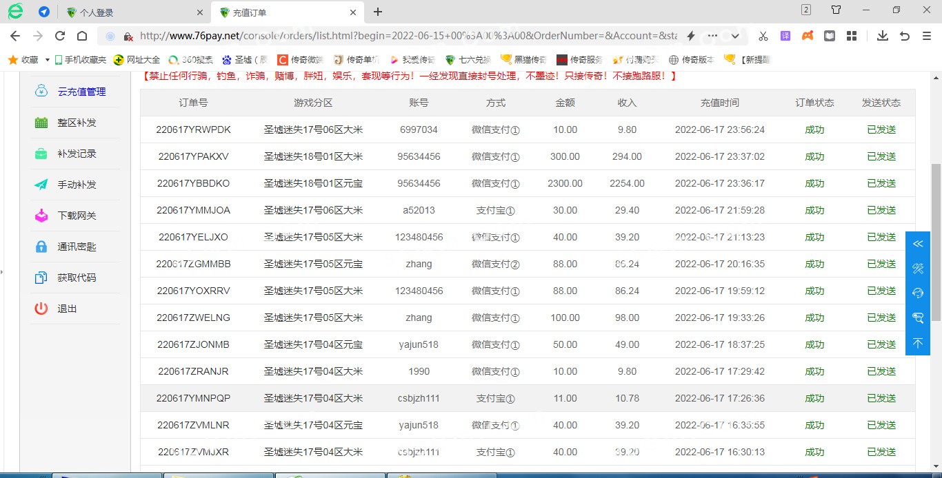Click account a52013
This screenshot has height=478, width=942.
coord(419,210)
